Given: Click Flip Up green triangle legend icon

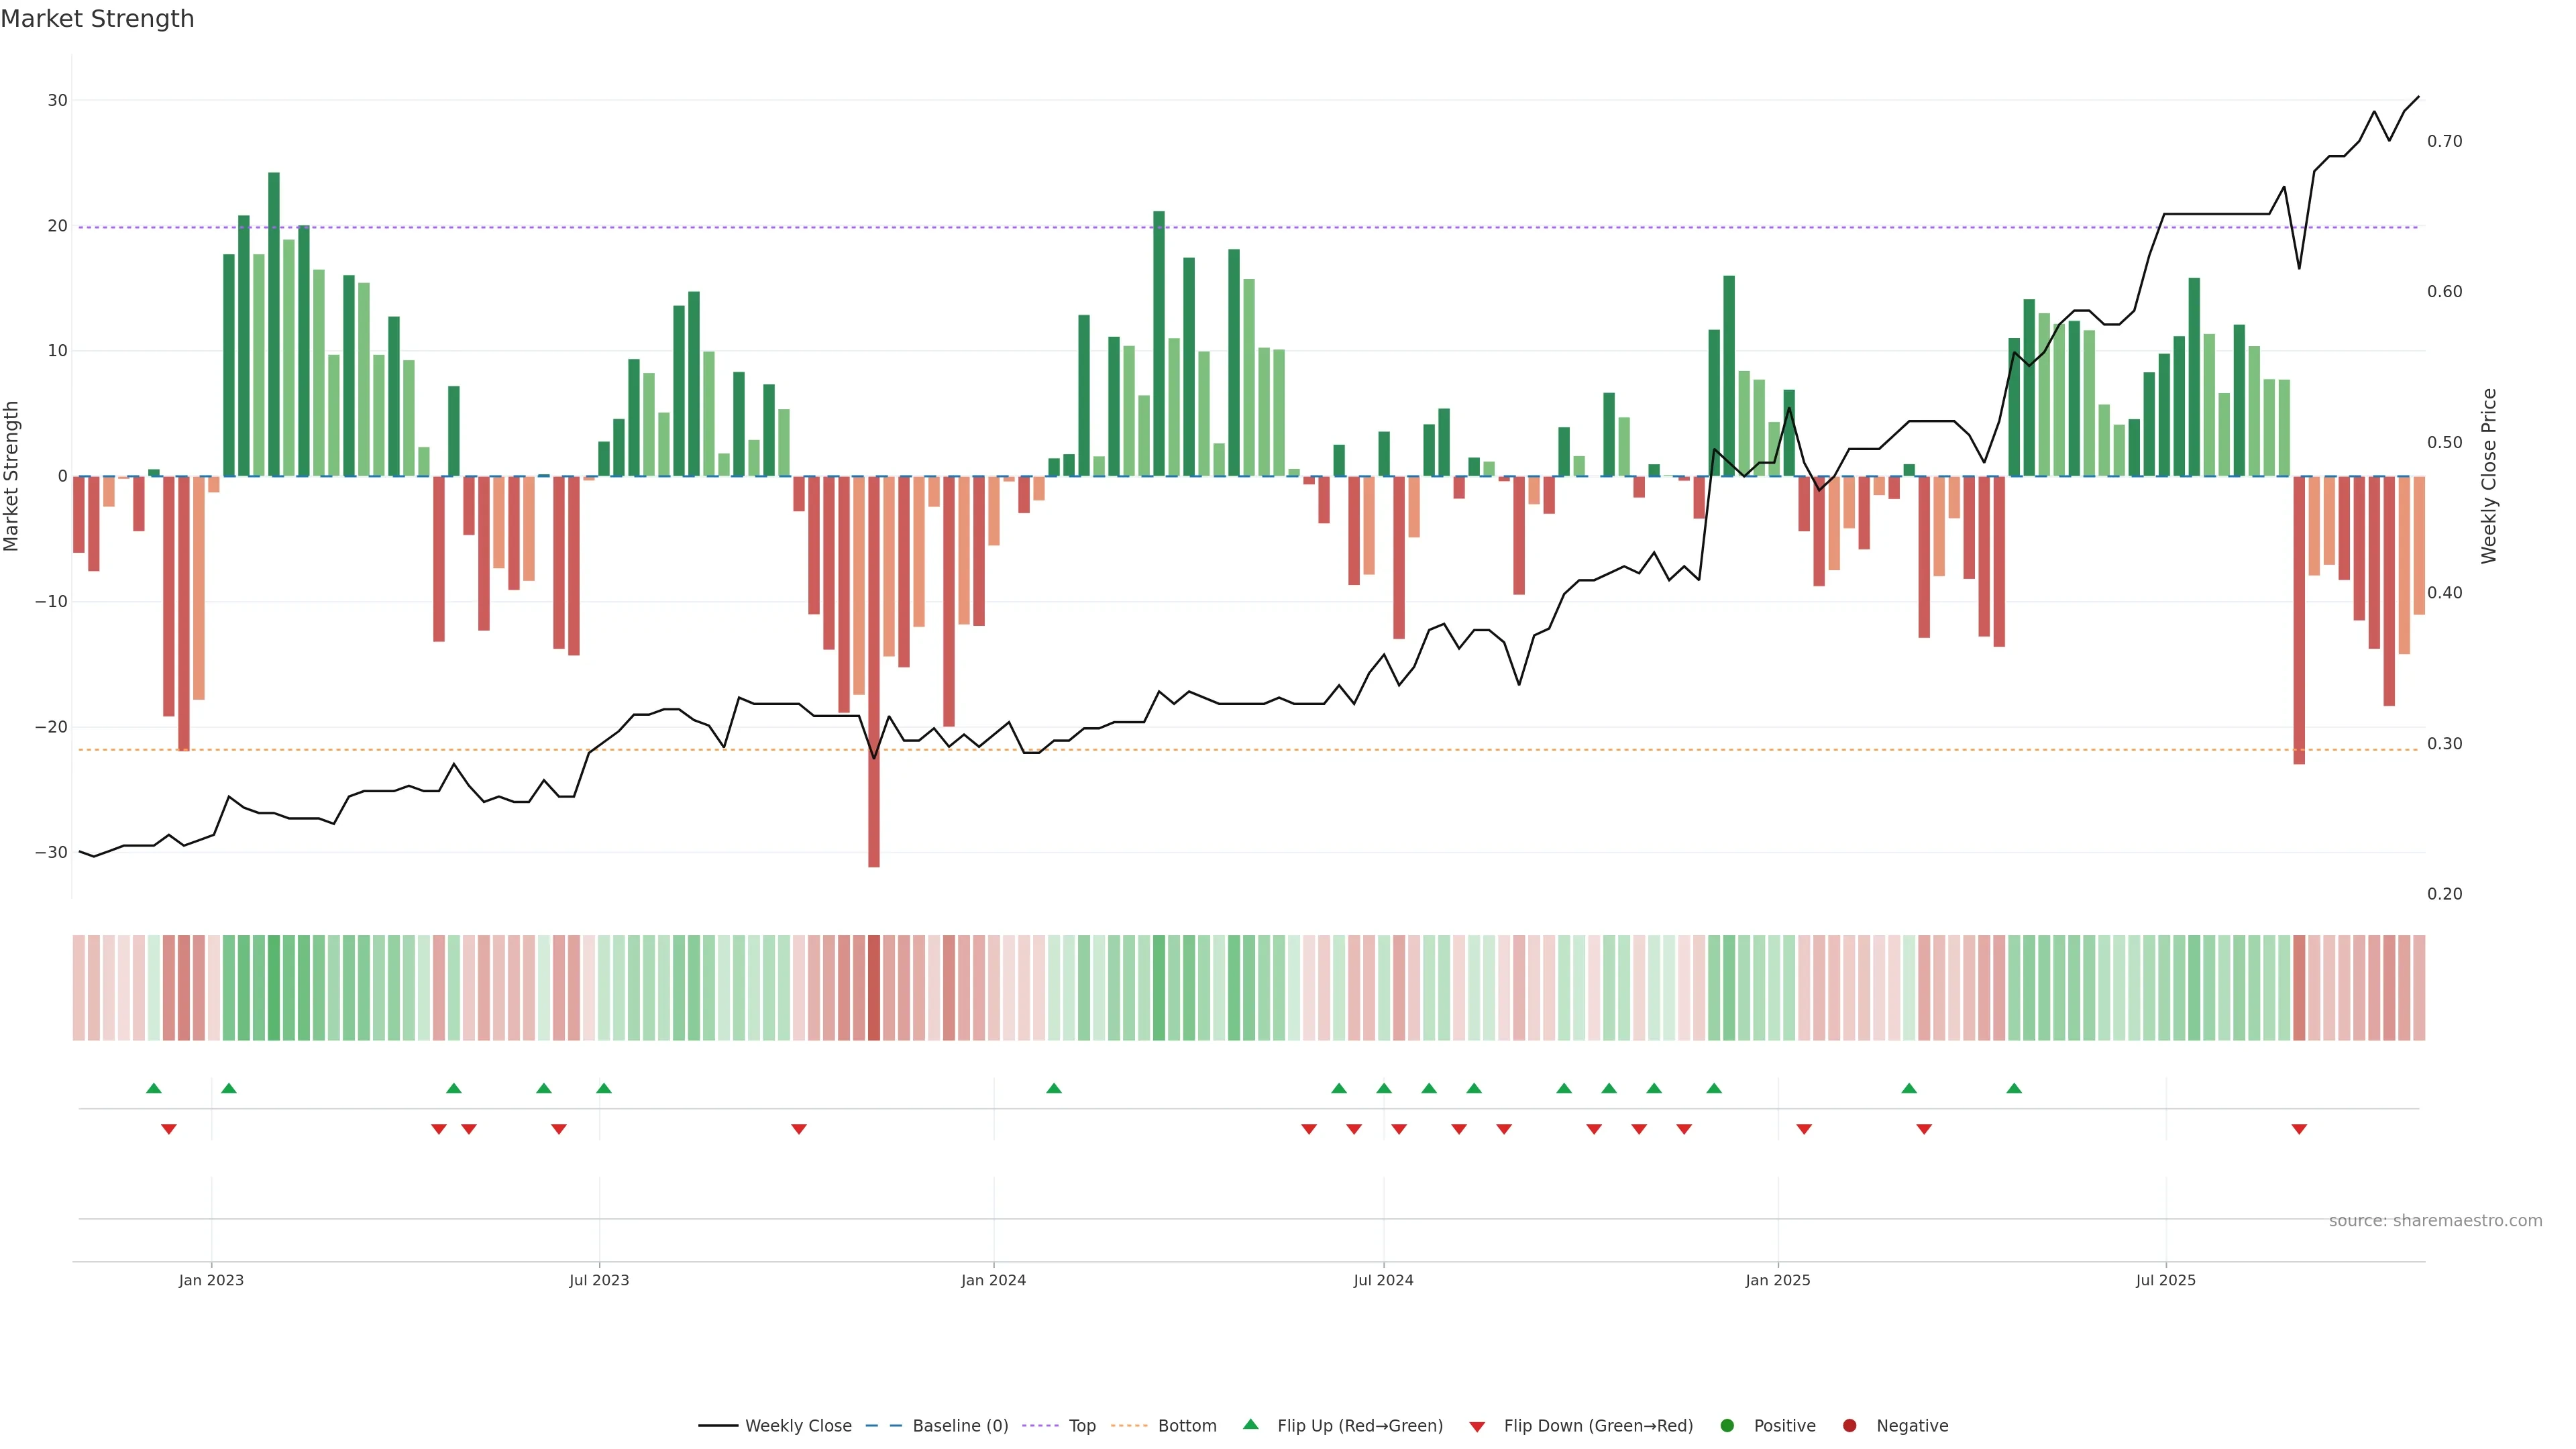Looking at the screenshot, I should point(1250,1424).
